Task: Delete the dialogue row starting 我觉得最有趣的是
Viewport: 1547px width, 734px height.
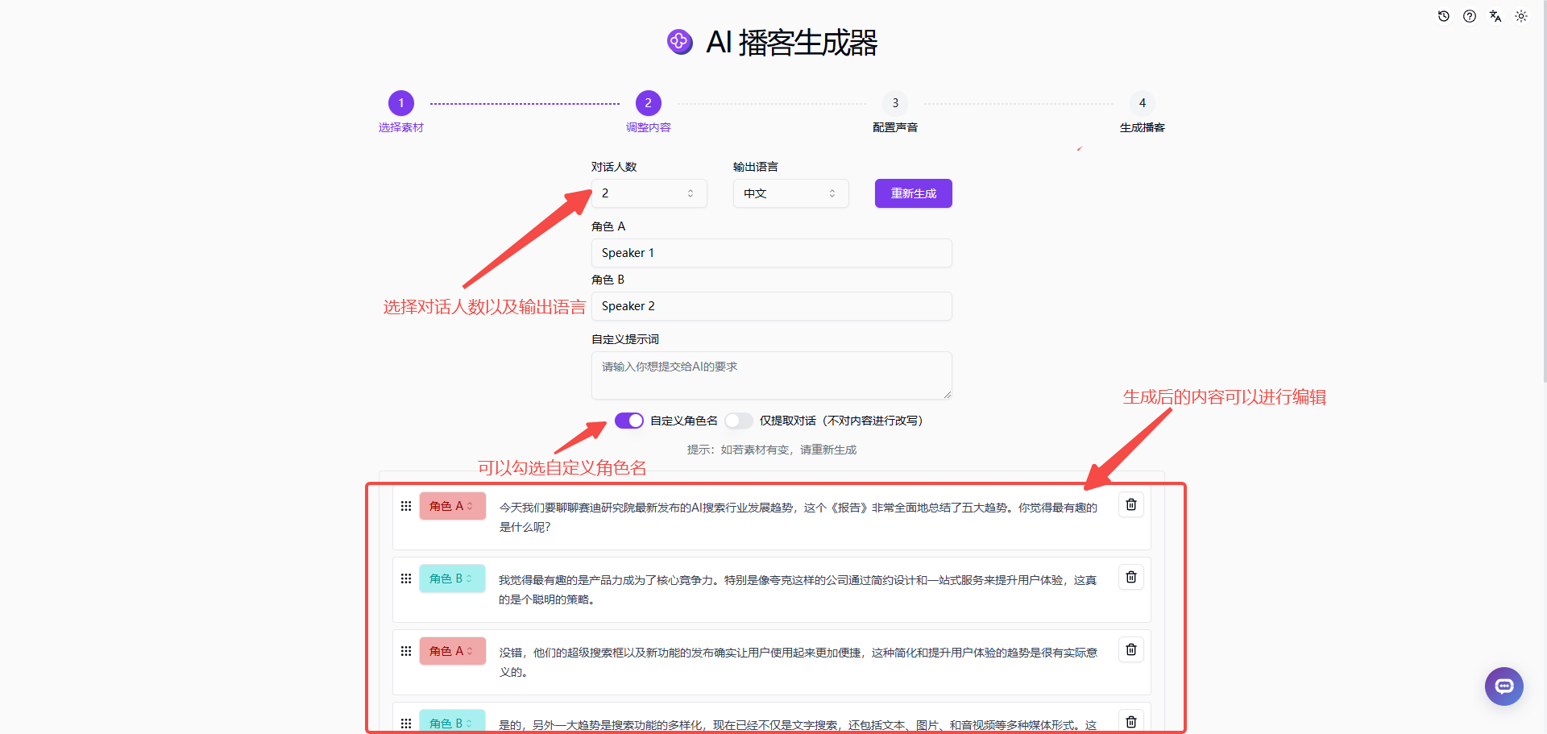Action: 1131,577
